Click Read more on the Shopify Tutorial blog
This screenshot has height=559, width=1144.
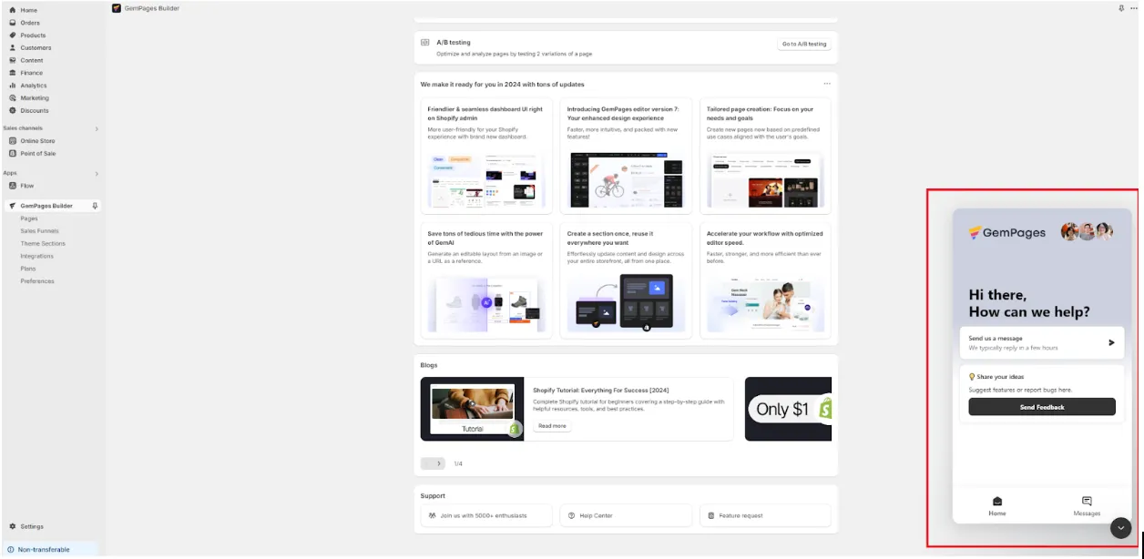(x=552, y=426)
